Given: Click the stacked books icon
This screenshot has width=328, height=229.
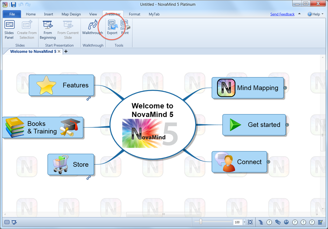Looking at the screenshot, I should [15, 127].
